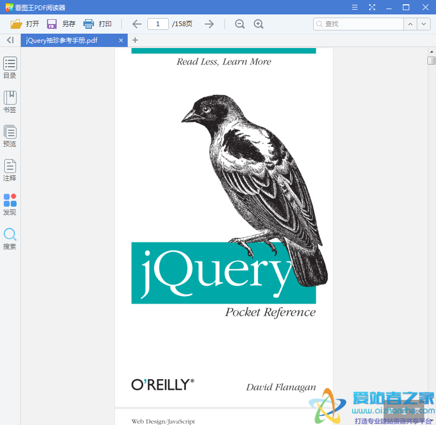
Task: Open a PDF with the folder icon
Action: pos(17,24)
